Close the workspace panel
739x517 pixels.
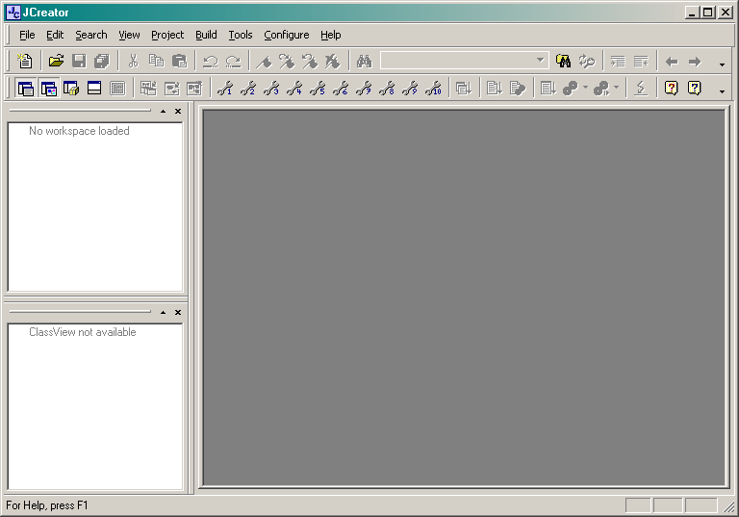click(x=178, y=112)
